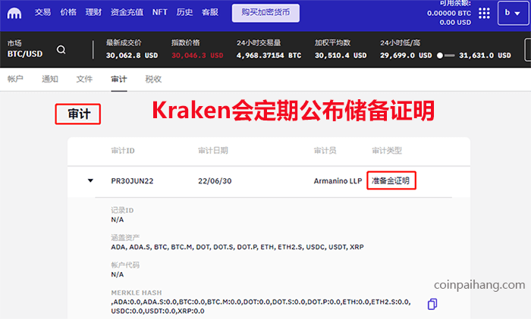
Task: Click the 购买加密货币 button
Action: (x=265, y=13)
